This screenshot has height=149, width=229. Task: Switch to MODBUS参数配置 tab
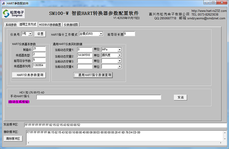coord(50,25)
